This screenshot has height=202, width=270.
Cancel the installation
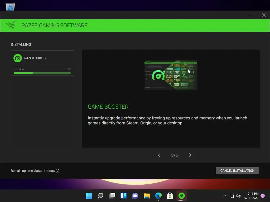237,171
